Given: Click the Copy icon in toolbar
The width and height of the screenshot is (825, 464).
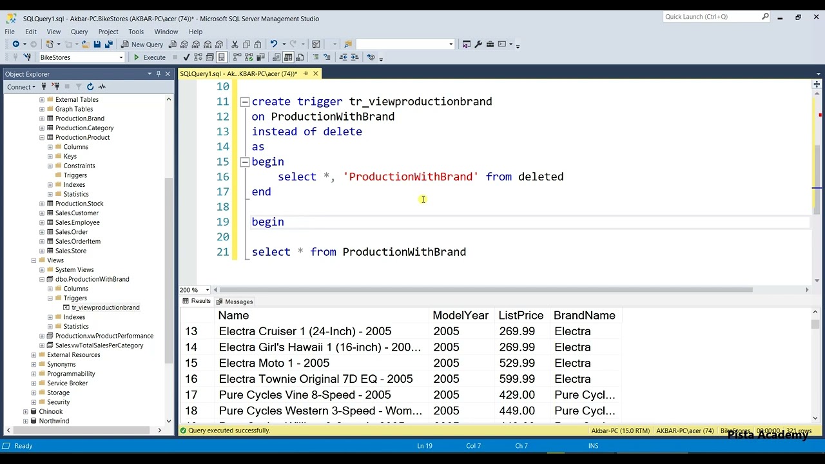Looking at the screenshot, I should (246, 44).
